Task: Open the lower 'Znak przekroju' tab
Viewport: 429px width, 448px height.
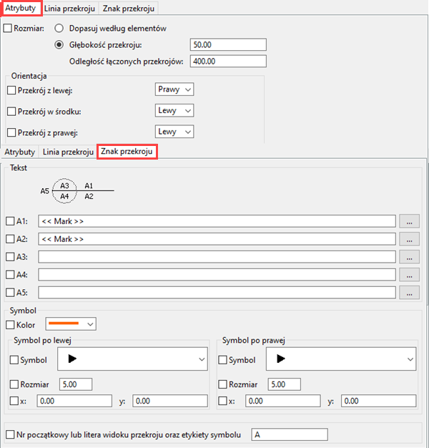Action: (x=127, y=152)
